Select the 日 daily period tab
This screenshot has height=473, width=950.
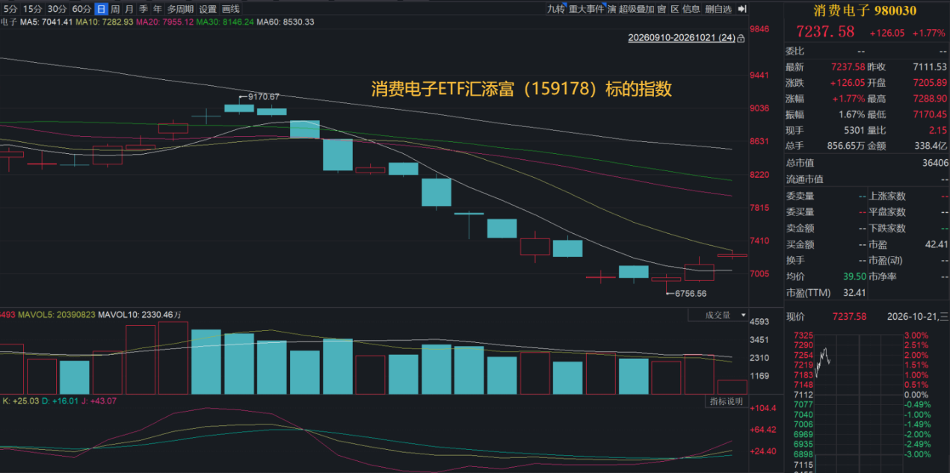point(101,9)
